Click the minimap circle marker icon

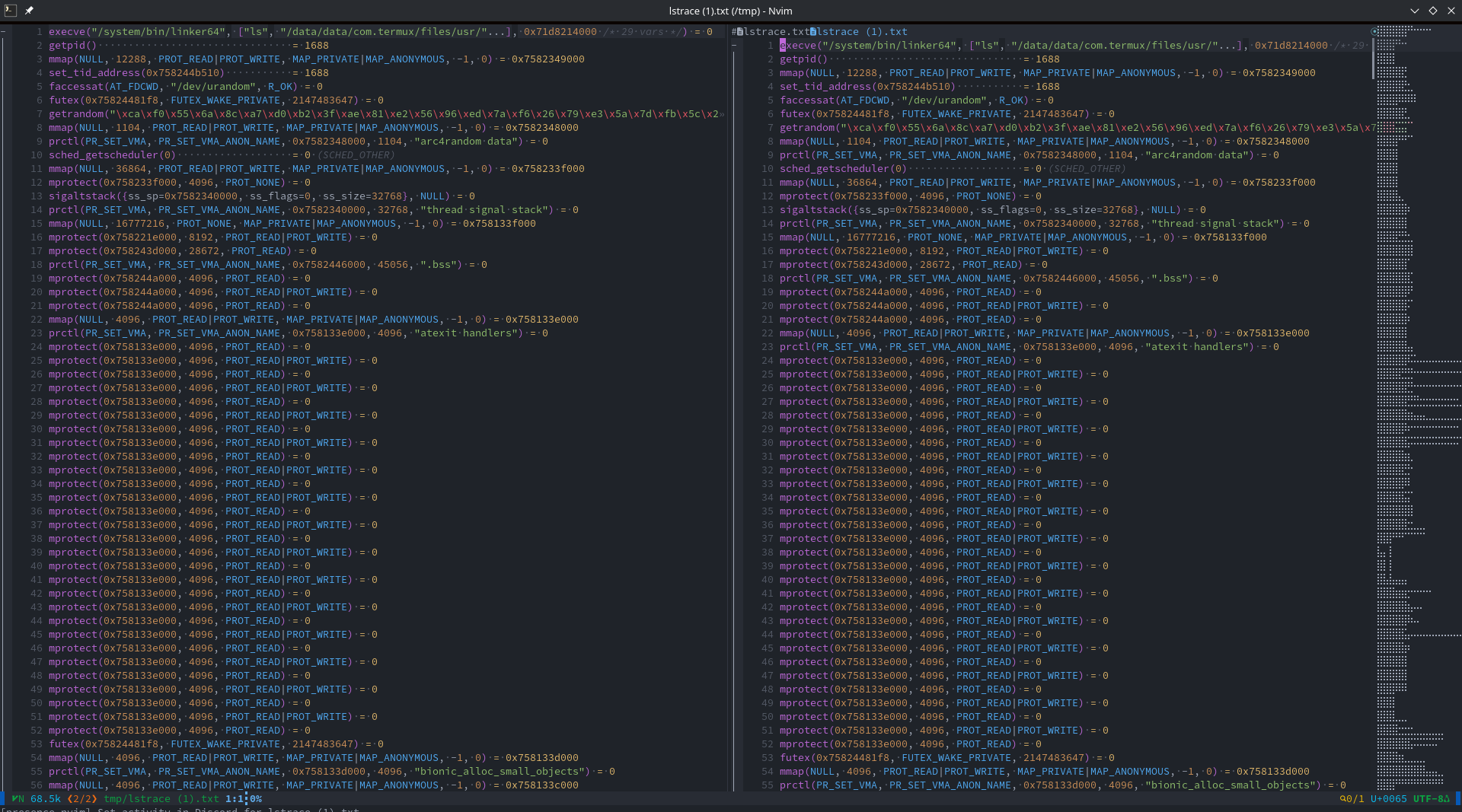1374,31
